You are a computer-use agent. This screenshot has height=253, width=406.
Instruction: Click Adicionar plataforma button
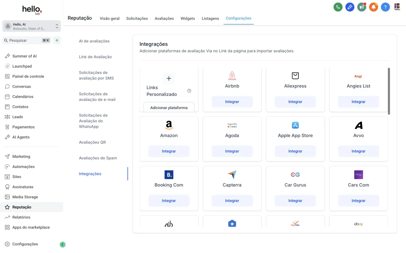[x=169, y=107]
